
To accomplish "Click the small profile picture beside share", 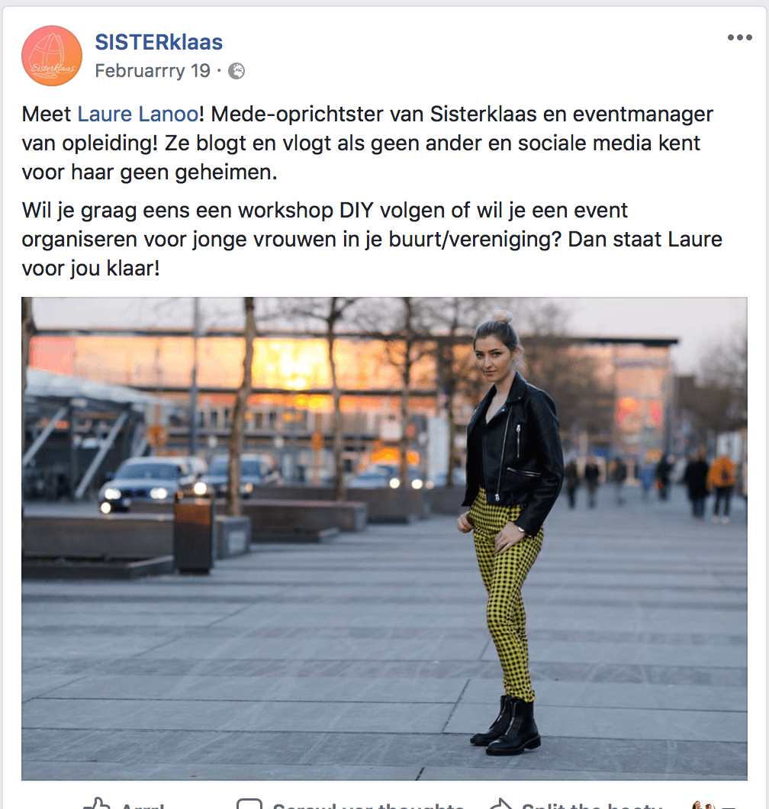I will [702, 805].
